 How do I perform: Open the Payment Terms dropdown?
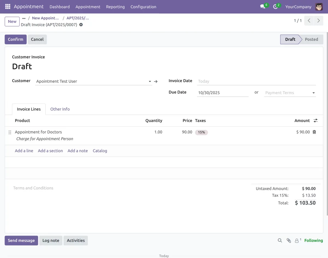coord(313,93)
